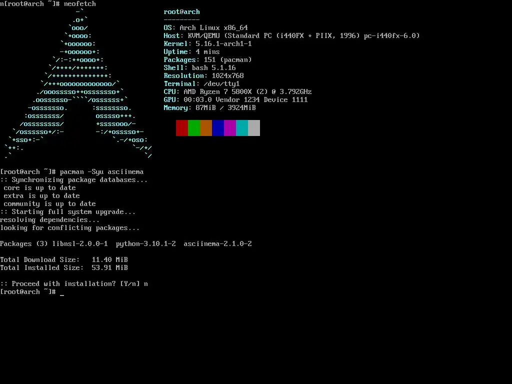The width and height of the screenshot is (512, 384).
Task: Click the 'Total Download Size: 11.40 MiB' line
Action: pos(64,260)
